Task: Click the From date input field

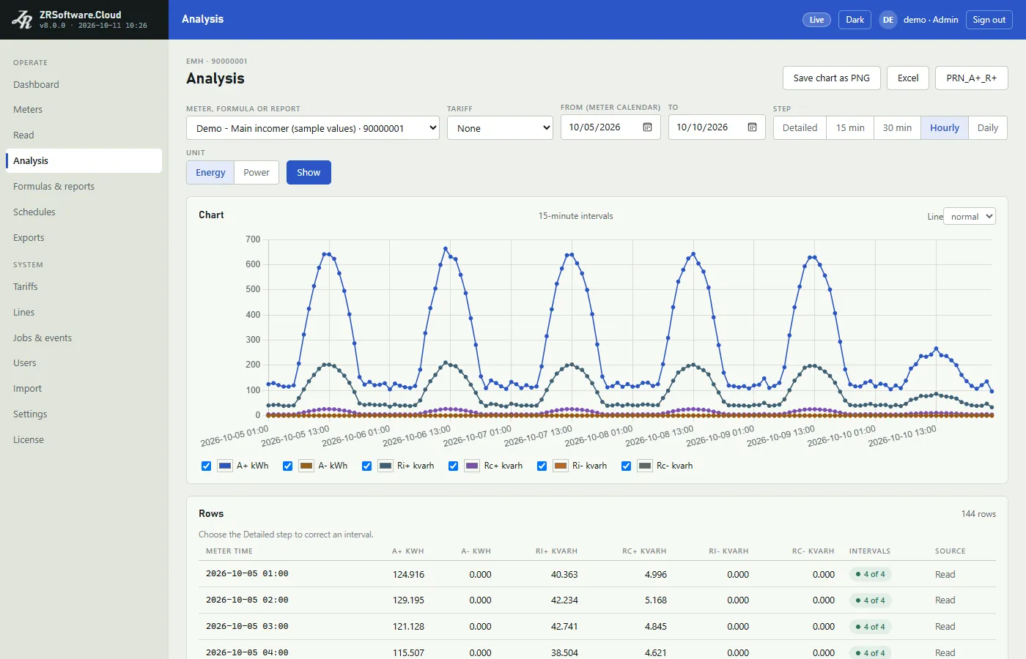Action: [x=610, y=127]
